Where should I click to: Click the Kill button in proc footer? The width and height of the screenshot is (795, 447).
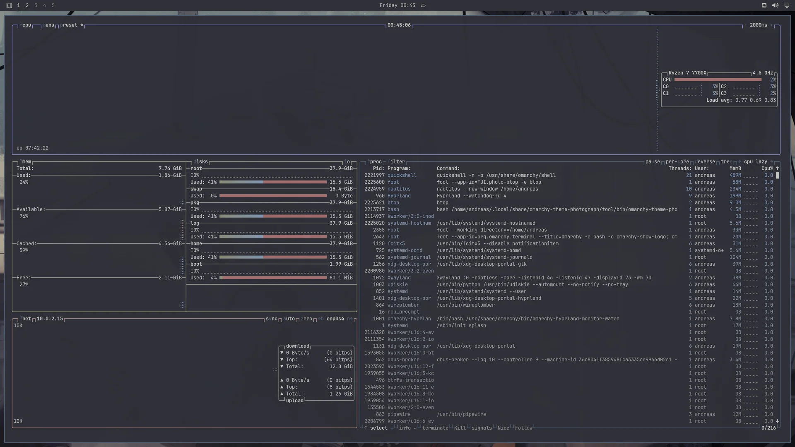(x=460, y=428)
